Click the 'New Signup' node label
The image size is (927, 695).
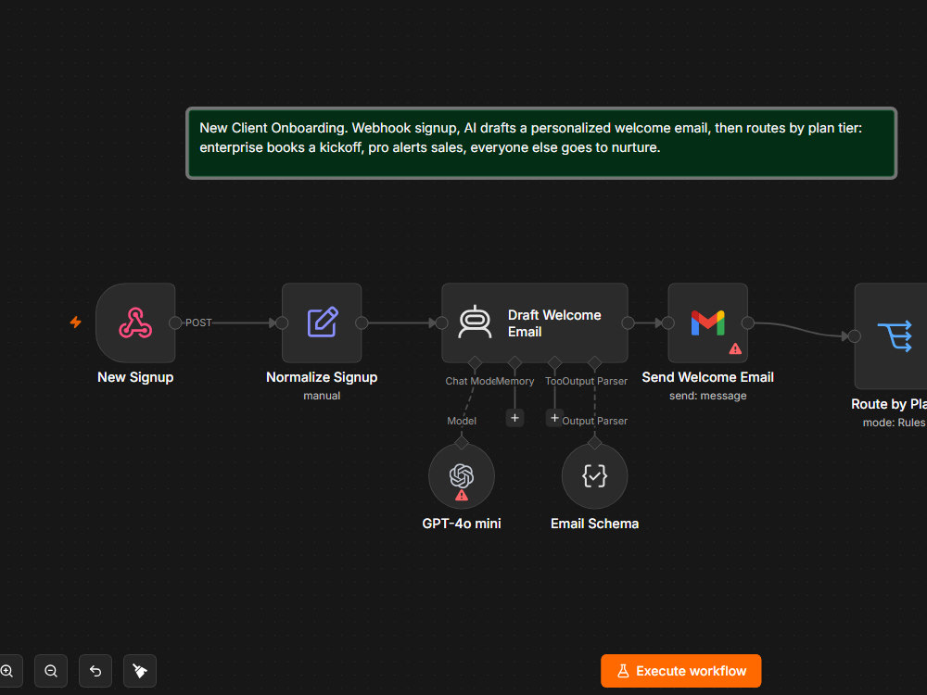coord(135,377)
